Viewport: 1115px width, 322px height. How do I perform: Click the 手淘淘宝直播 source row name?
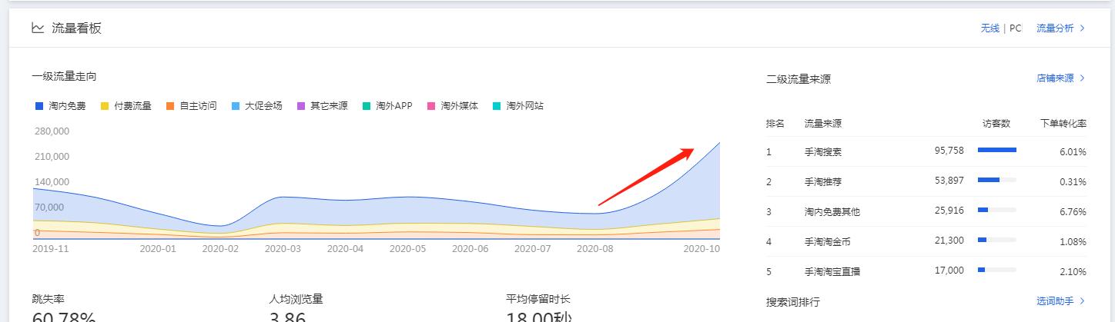[x=832, y=271]
